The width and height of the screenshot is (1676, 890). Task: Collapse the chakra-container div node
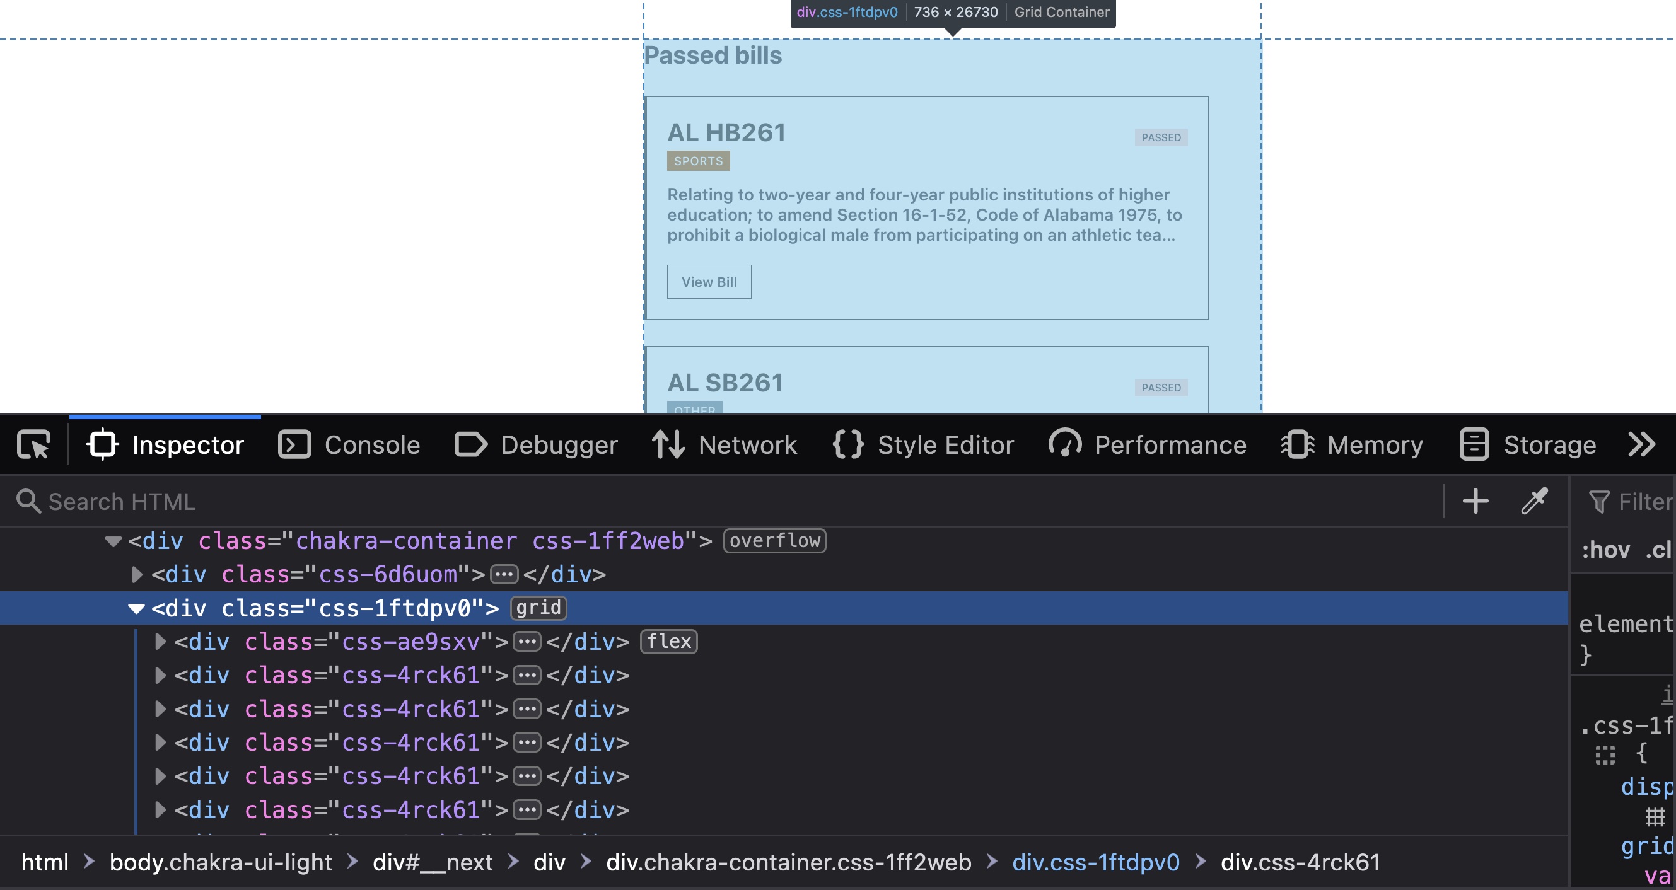(113, 541)
